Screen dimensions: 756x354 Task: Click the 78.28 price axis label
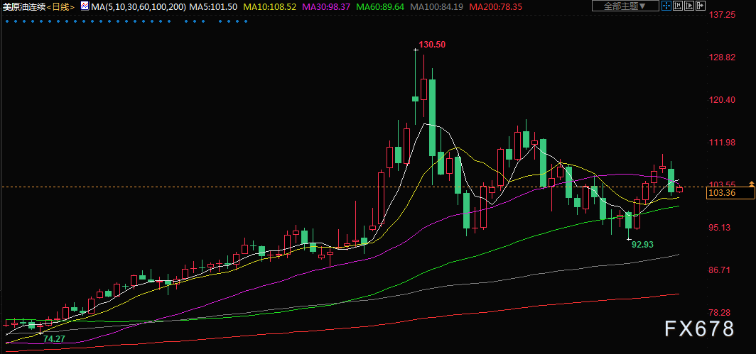720,313
